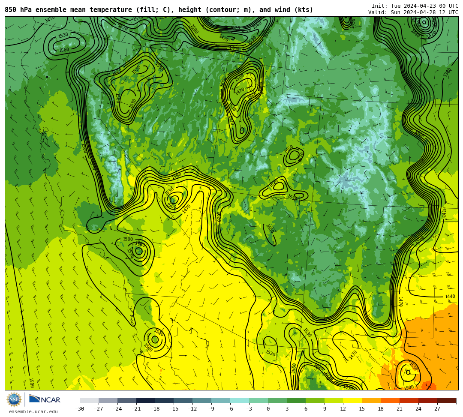Click the 0 colorbar tick label
463x417 pixels.
268,409
